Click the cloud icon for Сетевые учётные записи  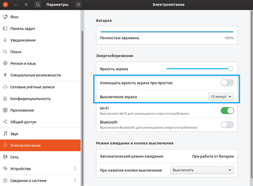pos(5,87)
